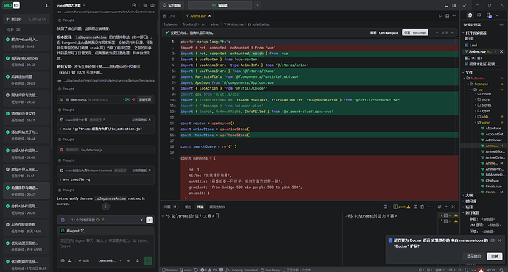Accept all pending file reviews checkmark

pos(149,220)
